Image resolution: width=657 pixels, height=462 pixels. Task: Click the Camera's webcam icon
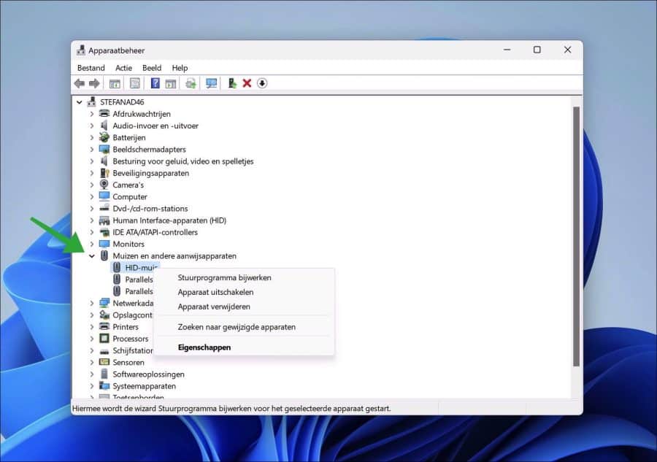(104, 185)
